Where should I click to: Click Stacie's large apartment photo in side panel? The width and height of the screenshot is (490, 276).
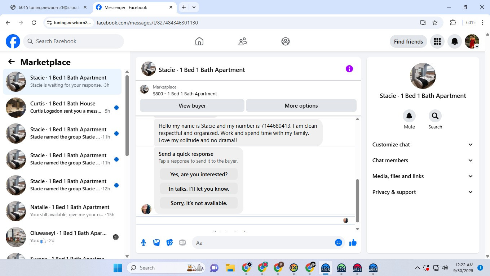(x=423, y=76)
